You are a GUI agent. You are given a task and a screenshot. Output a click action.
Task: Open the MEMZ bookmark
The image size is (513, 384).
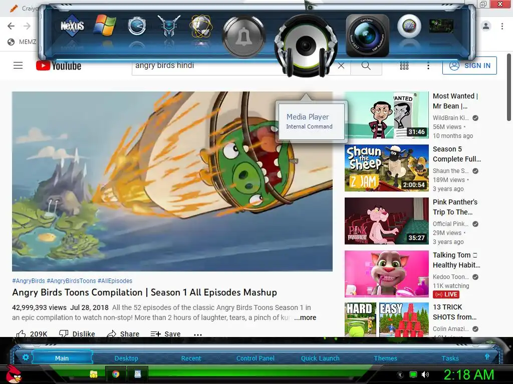[x=22, y=42]
